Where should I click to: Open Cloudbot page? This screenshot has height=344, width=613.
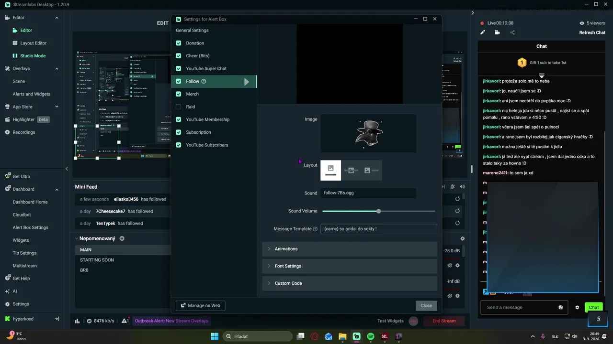point(22,215)
